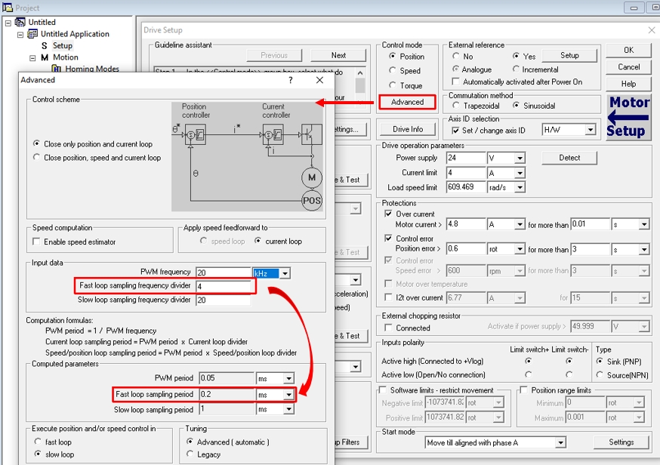Collapse the Motion tree node

point(32,58)
